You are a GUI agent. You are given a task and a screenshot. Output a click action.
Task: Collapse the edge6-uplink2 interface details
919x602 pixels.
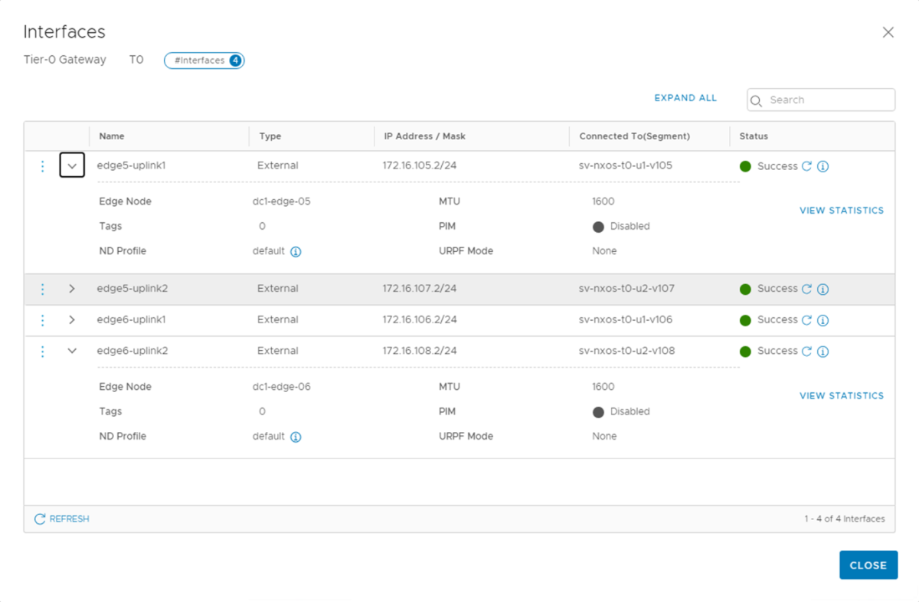pyautogui.click(x=71, y=350)
